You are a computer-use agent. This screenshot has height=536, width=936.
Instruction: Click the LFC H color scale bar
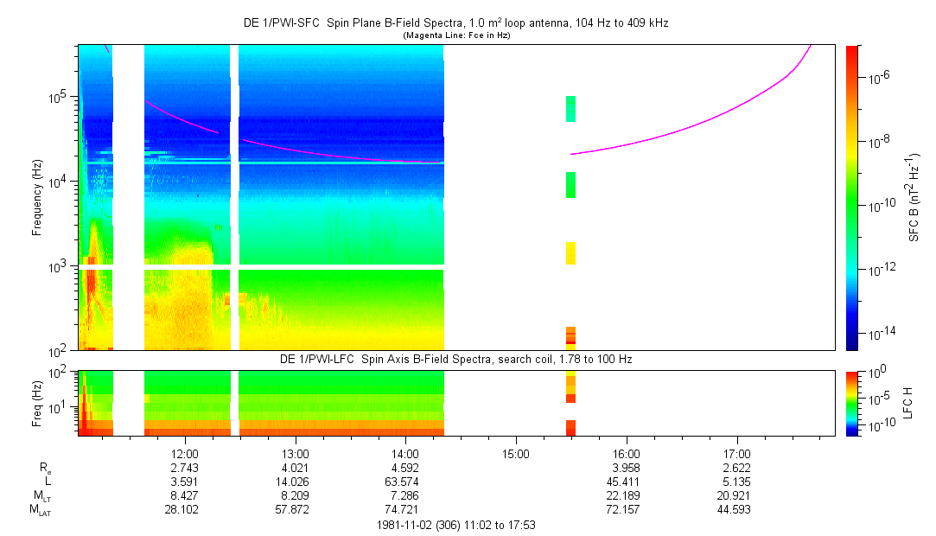[x=851, y=402]
